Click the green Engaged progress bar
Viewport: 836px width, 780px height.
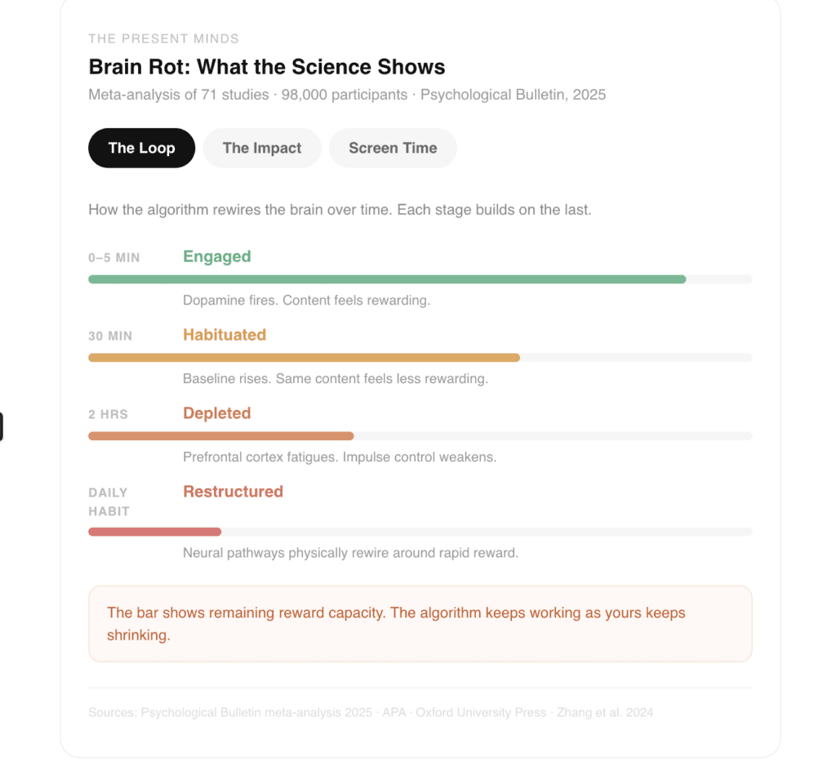coord(387,279)
